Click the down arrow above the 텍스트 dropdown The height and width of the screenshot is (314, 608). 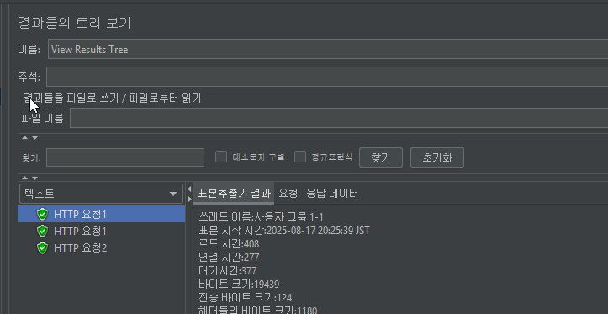click(x=34, y=178)
